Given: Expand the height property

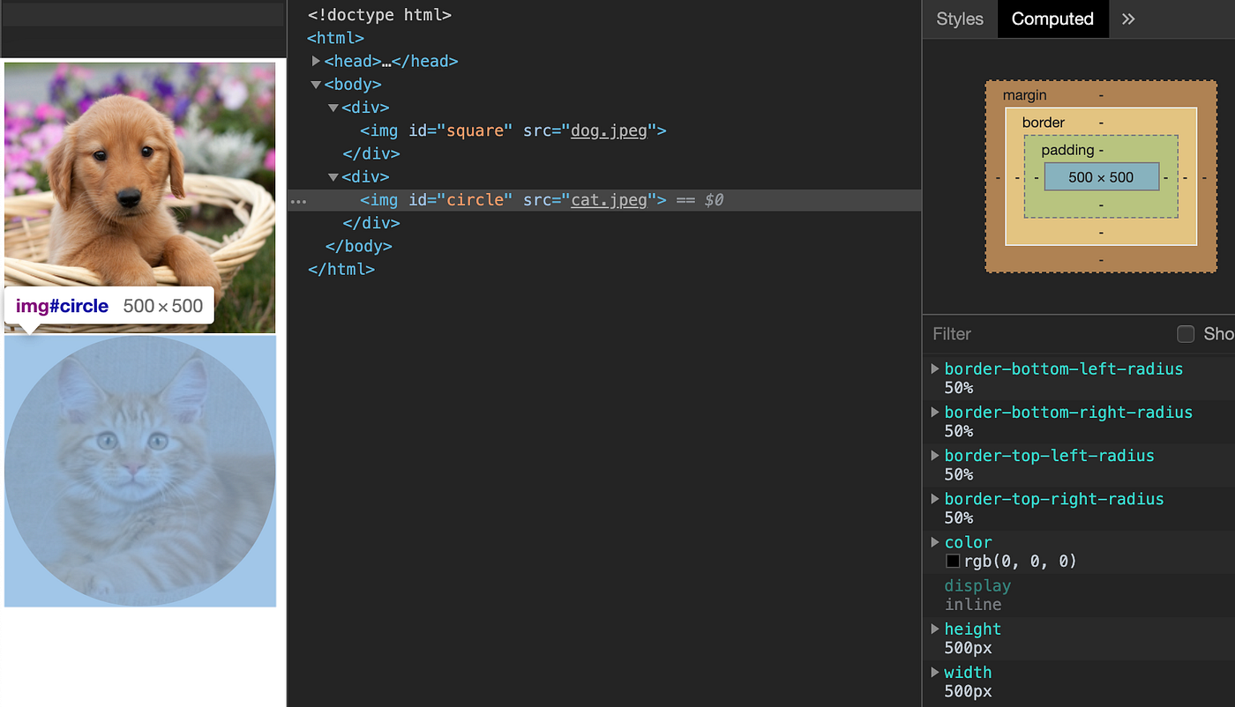Looking at the screenshot, I should click(x=935, y=629).
